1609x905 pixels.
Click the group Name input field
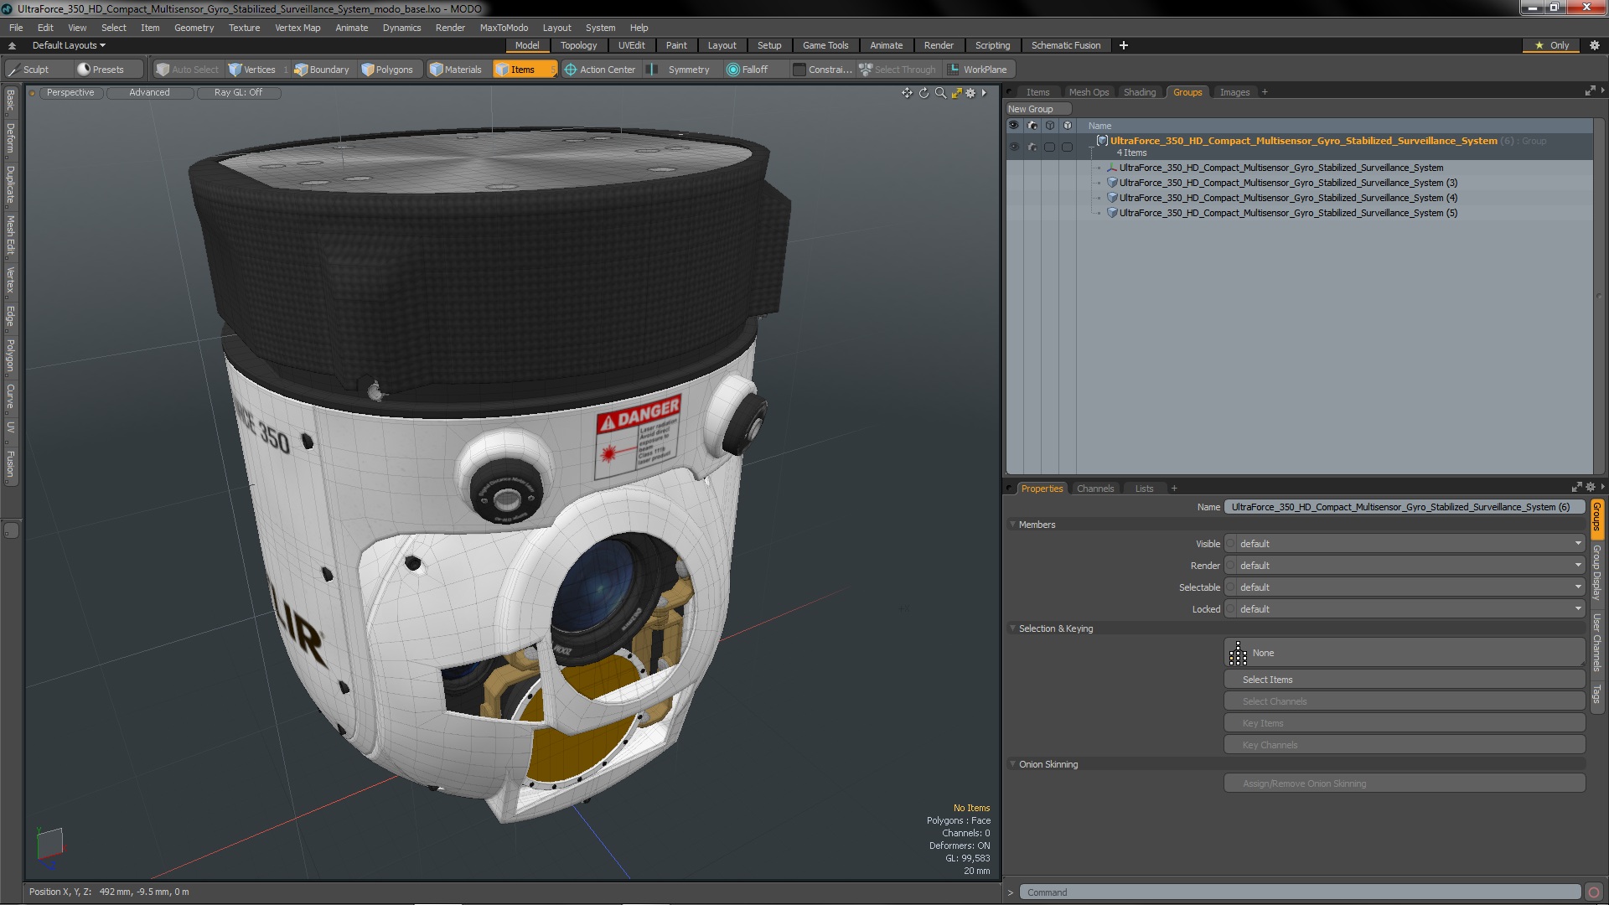[1405, 507]
